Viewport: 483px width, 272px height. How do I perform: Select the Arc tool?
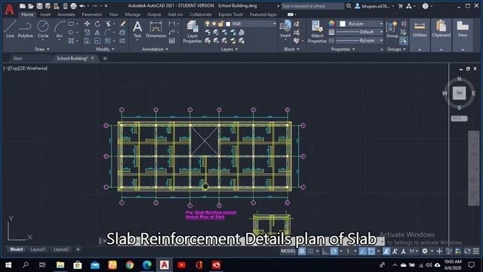tap(59, 29)
